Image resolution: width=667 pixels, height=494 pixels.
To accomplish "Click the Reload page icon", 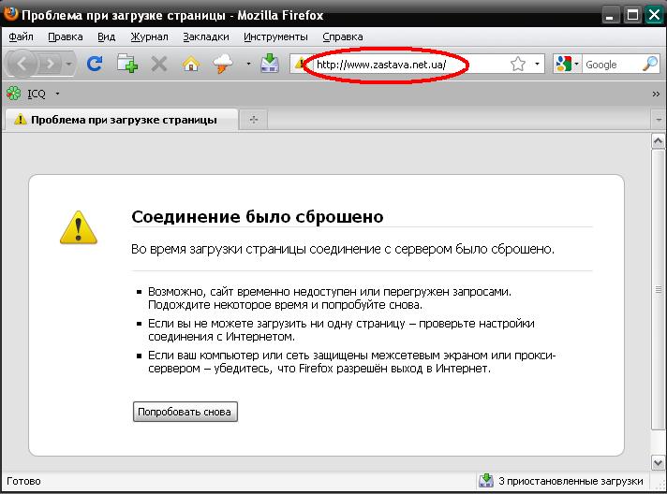I will [x=94, y=64].
